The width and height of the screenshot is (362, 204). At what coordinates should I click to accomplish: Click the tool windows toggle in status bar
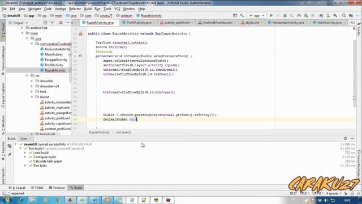4,193
